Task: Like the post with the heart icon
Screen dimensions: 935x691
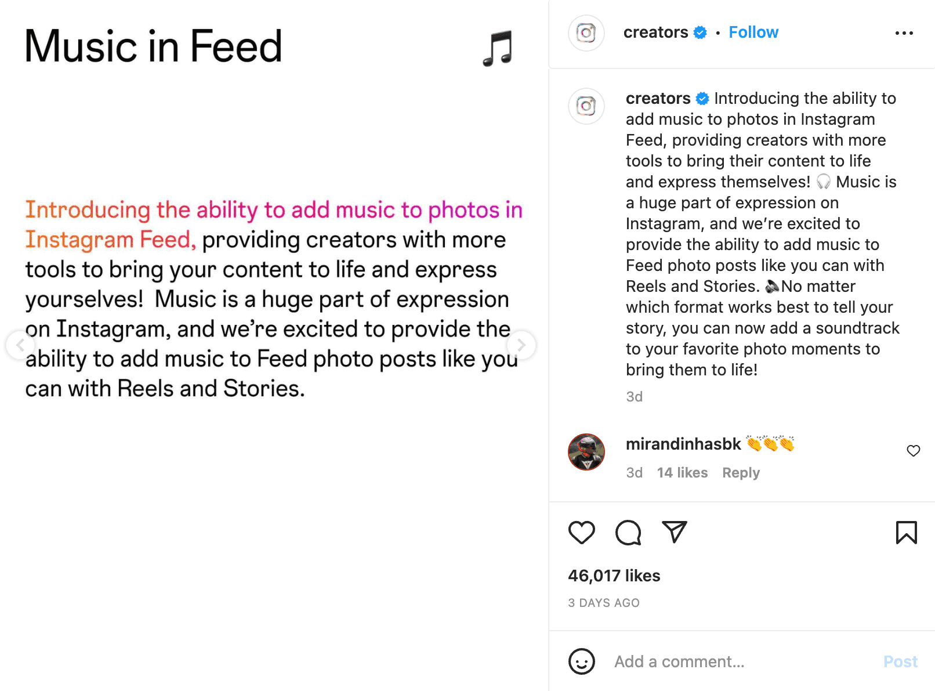Action: [x=581, y=533]
